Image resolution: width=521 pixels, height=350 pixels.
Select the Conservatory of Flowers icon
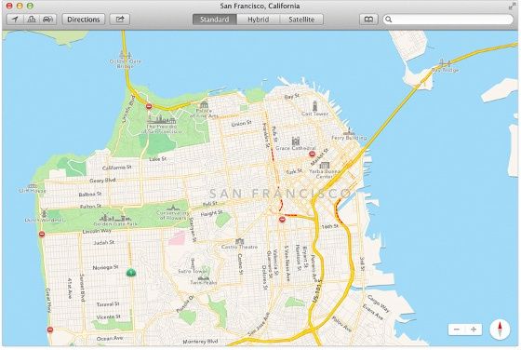point(172,208)
